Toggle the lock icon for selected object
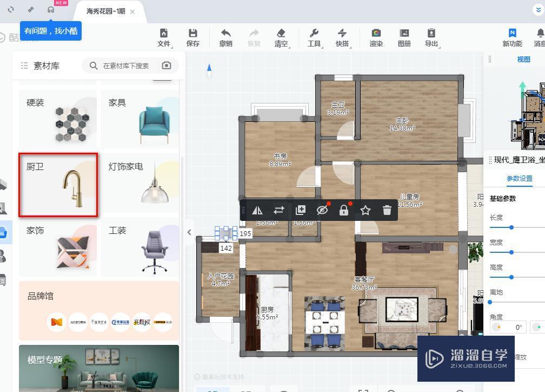The height and width of the screenshot is (392, 545). tap(344, 210)
